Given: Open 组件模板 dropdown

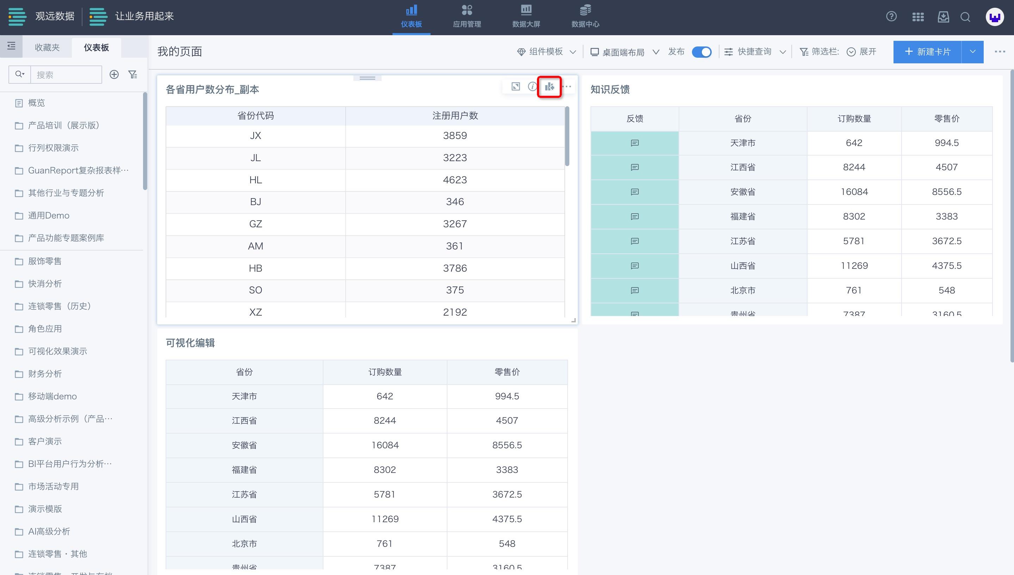Looking at the screenshot, I should pyautogui.click(x=546, y=52).
